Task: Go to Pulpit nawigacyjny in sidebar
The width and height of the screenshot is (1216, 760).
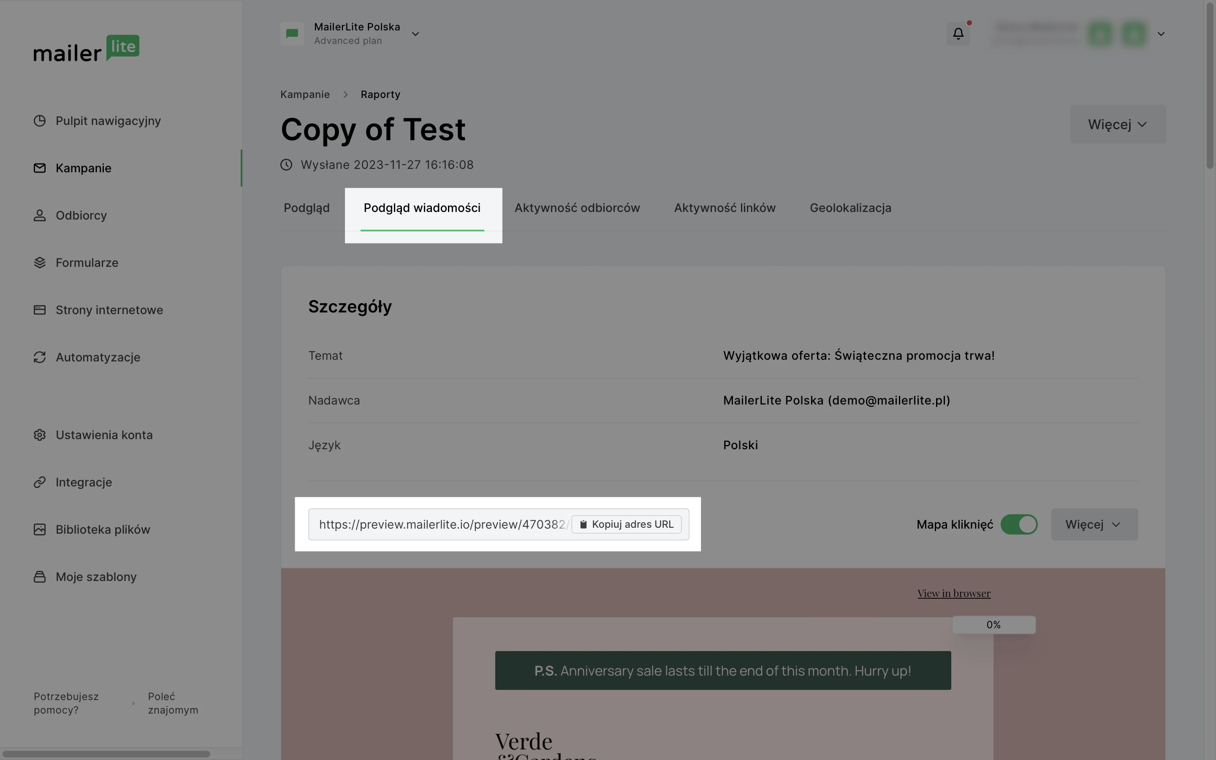Action: (108, 121)
